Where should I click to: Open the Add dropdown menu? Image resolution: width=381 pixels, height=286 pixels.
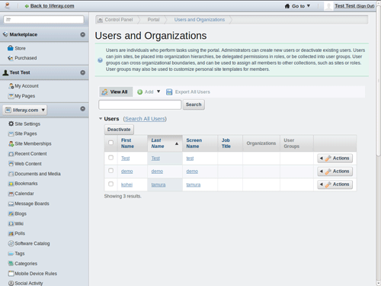coord(149,92)
